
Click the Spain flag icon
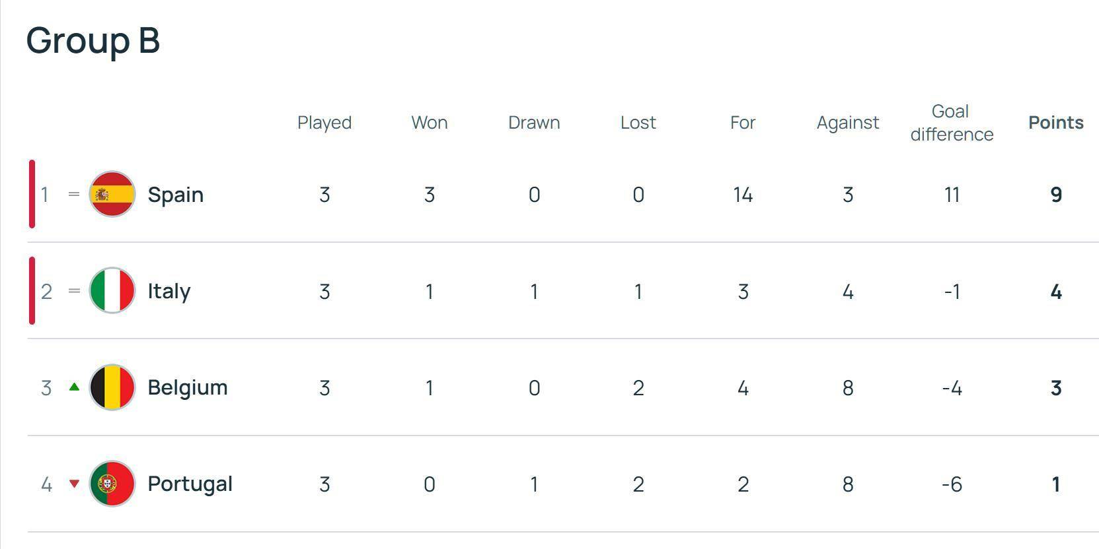112,194
